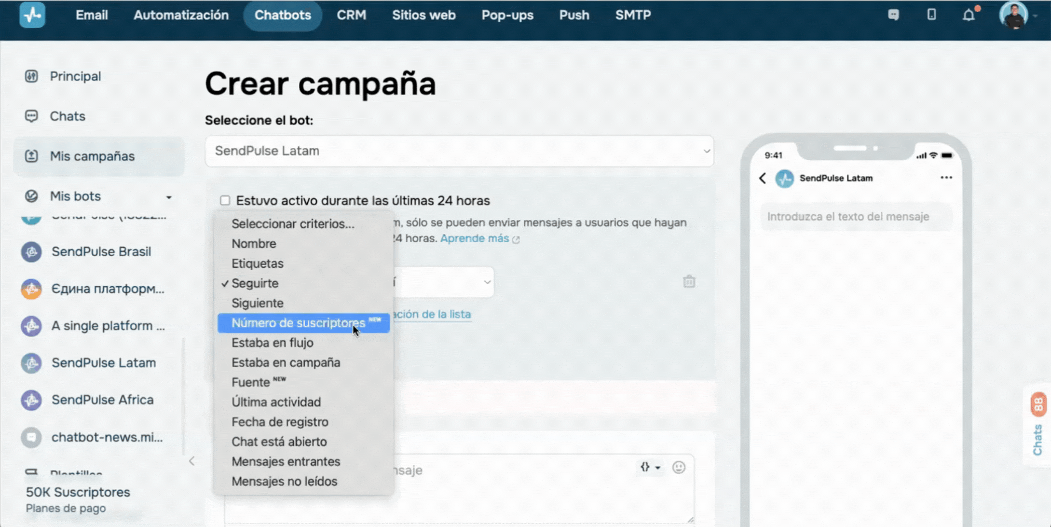The image size is (1051, 527).
Task: Delete the filter with trash icon
Action: (689, 282)
